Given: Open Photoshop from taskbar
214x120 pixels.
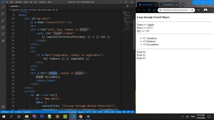Looking at the screenshot, I should 42,117.
